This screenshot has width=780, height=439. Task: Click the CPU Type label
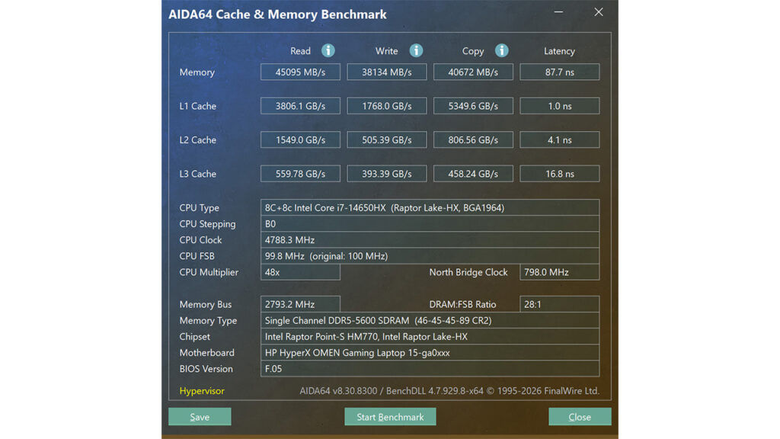(x=199, y=207)
